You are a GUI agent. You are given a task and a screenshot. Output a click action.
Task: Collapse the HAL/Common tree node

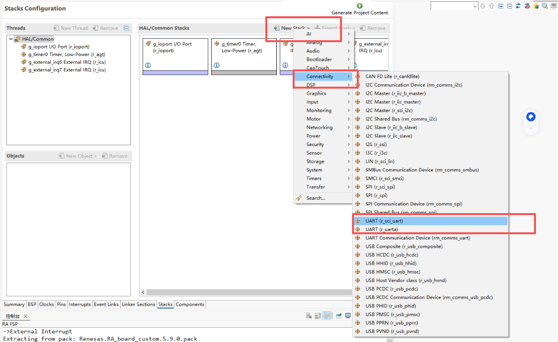click(x=11, y=39)
